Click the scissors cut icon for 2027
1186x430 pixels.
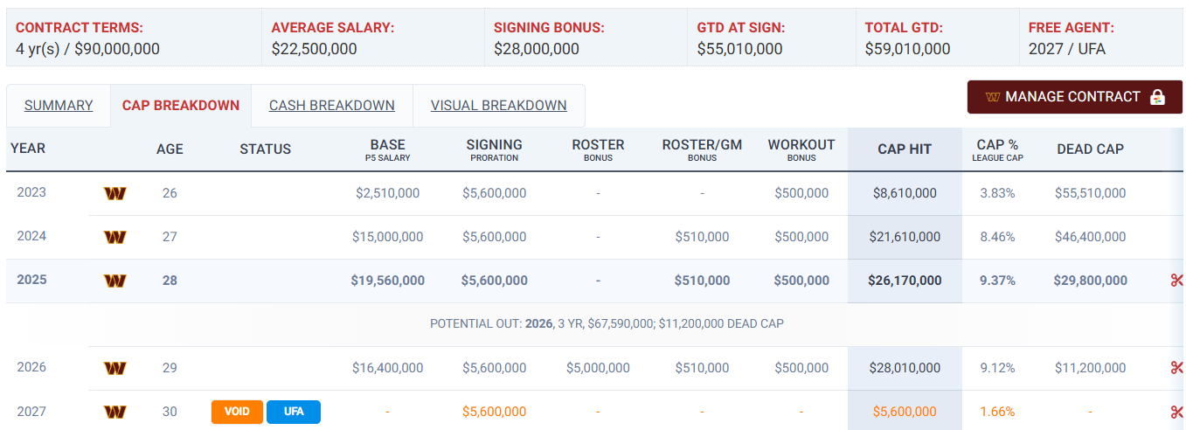coord(1176,412)
